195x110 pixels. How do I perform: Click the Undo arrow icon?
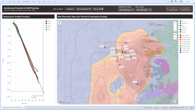(56, 2)
